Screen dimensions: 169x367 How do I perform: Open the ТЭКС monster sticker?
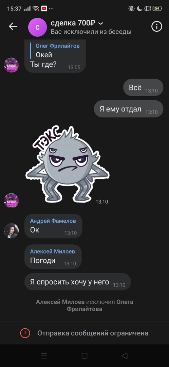click(x=67, y=164)
